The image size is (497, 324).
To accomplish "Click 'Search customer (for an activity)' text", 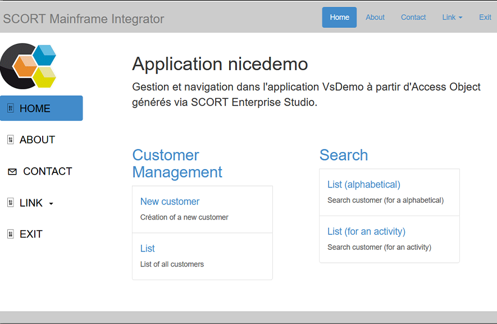I will (380, 247).
